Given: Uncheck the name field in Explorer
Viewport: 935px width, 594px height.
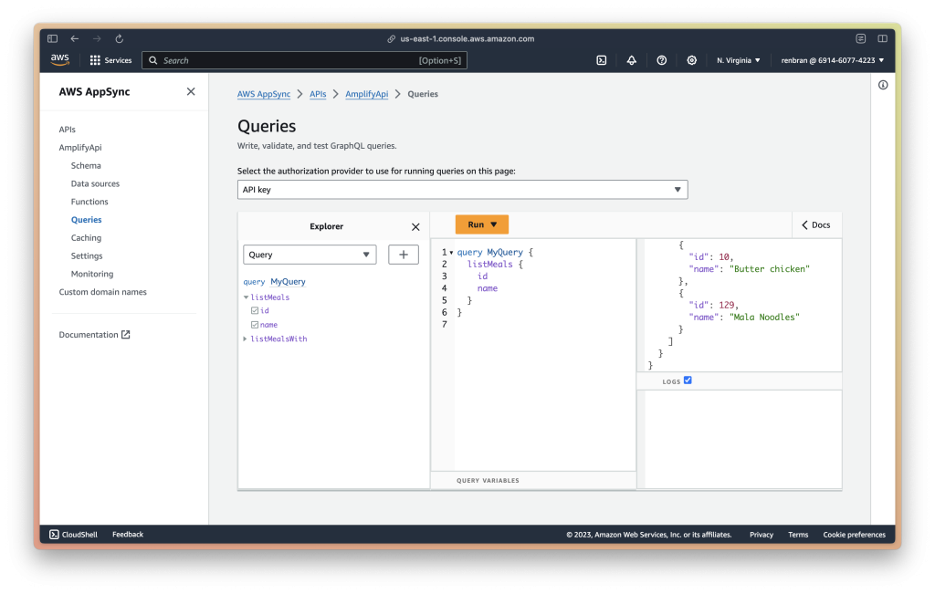Looking at the screenshot, I should tap(253, 324).
